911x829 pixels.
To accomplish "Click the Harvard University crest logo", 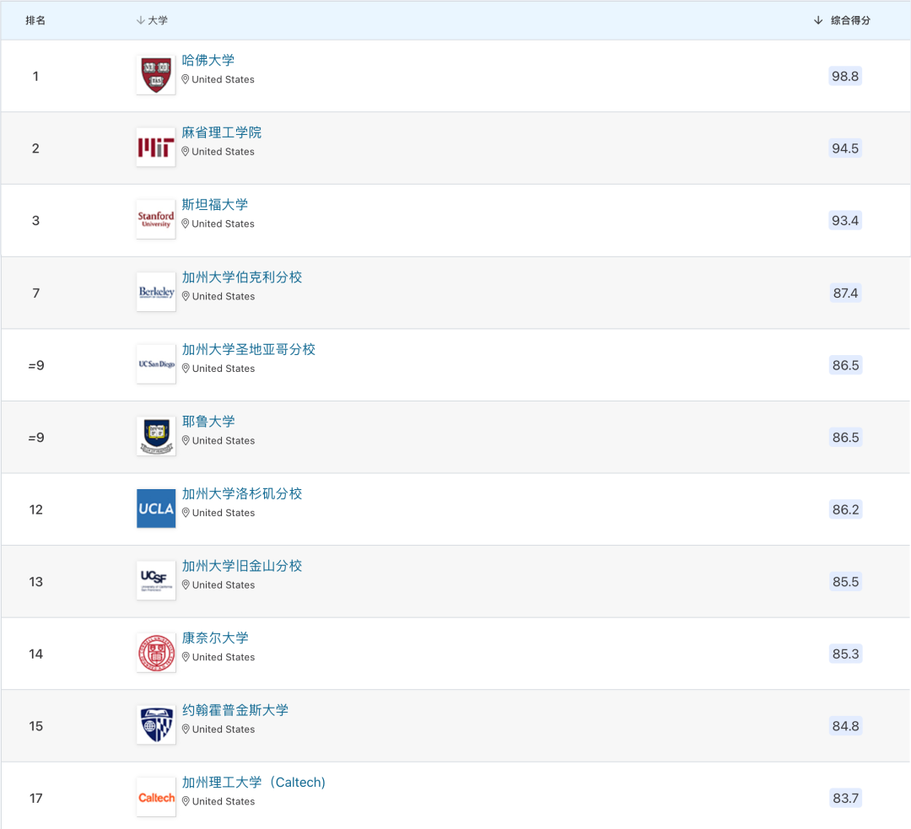I will (x=156, y=75).
